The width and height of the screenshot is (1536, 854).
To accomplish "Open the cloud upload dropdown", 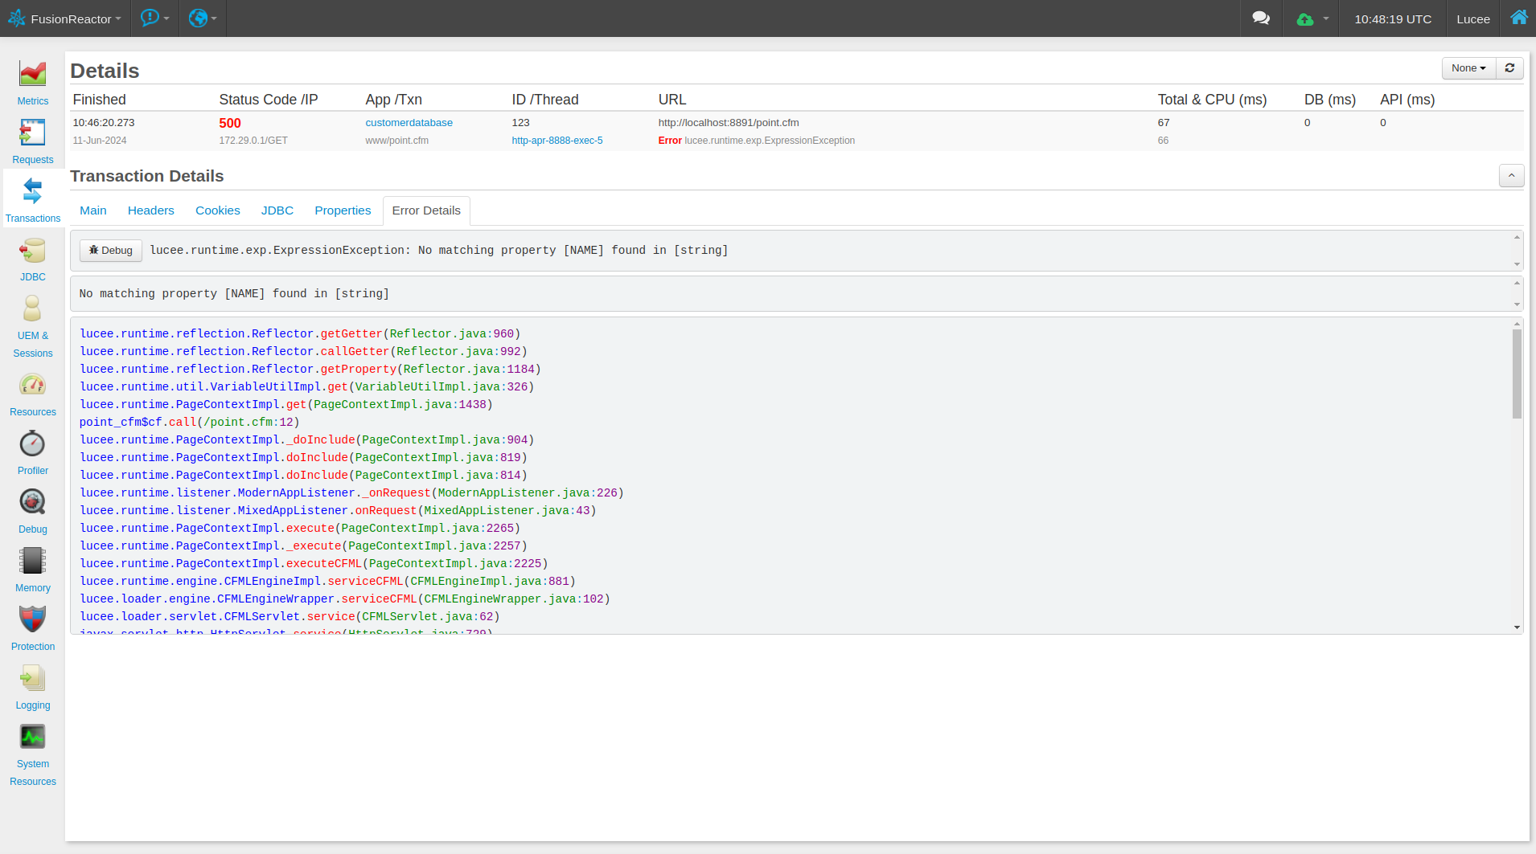I will [1312, 18].
